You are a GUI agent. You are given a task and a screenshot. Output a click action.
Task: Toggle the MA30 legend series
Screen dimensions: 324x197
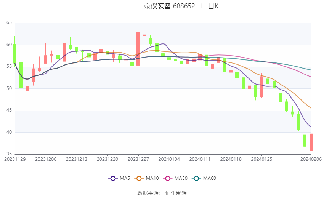pyautogui.click(x=175, y=178)
